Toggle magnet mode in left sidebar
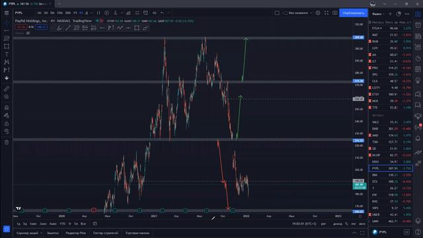This screenshot has width=423, height=238. click(7, 107)
